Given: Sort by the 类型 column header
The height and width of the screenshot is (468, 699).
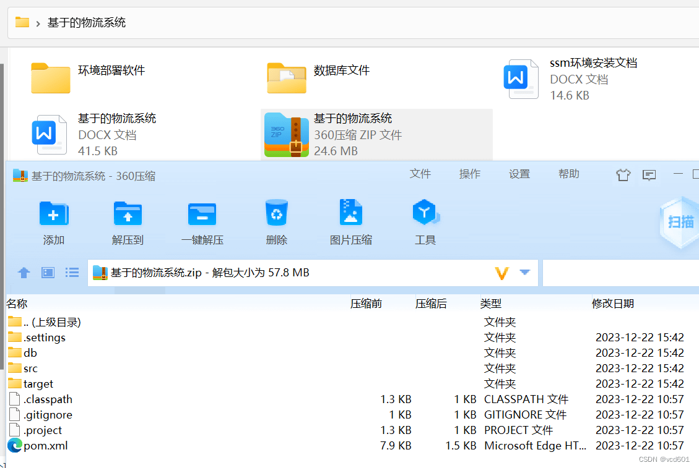Looking at the screenshot, I should [x=491, y=304].
